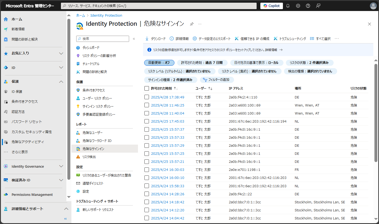Expand the ID section in sidebar
The width and height of the screenshot is (379, 224).
pyautogui.click(x=61, y=68)
